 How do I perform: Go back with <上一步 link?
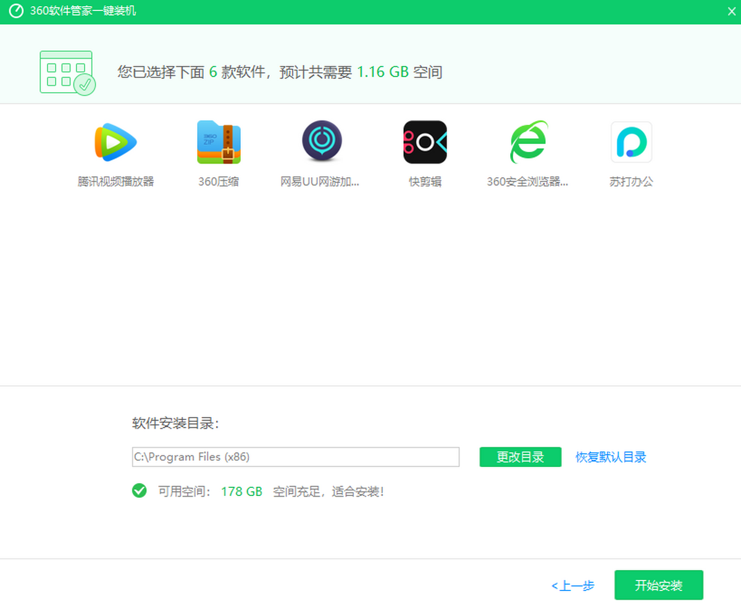[573, 586]
